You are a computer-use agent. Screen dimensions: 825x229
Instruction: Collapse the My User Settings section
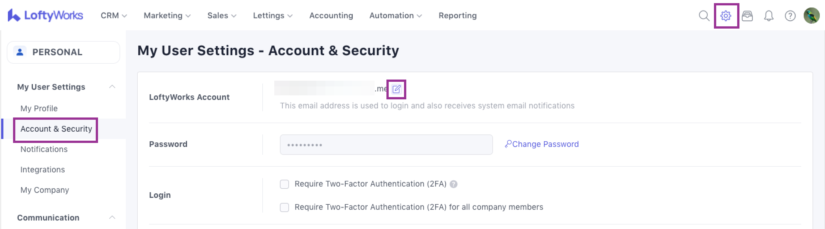(x=112, y=87)
